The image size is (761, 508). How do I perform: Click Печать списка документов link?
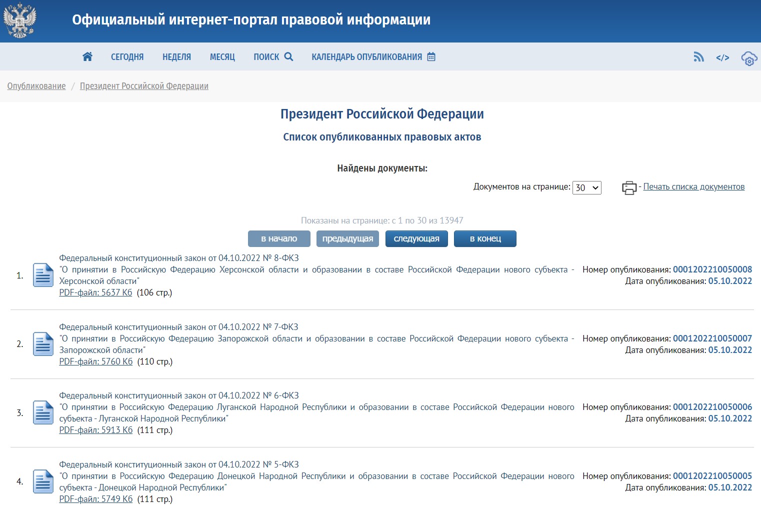tap(694, 186)
